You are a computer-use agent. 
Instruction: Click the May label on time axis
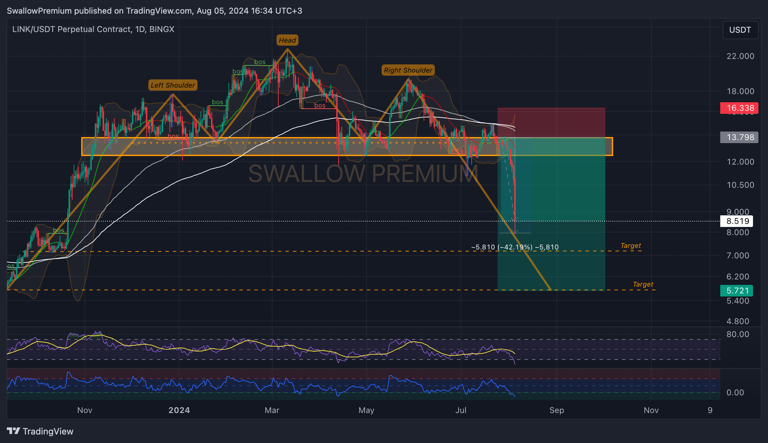(x=366, y=410)
